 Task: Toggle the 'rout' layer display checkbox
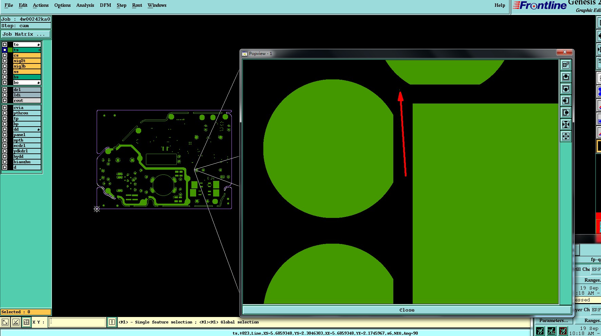coord(5,100)
